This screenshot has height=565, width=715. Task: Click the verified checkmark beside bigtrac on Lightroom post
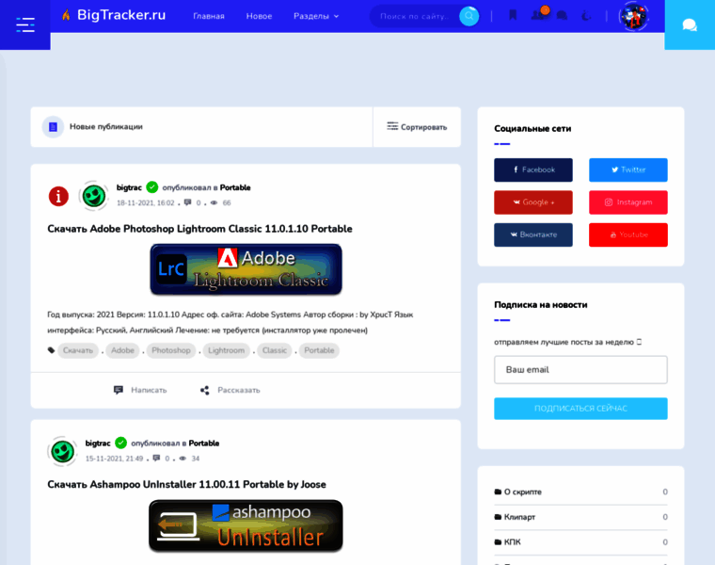tap(152, 187)
